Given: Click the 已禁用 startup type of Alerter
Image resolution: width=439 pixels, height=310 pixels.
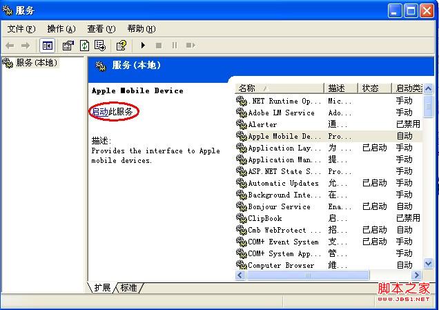Looking at the screenshot, I should [x=408, y=124].
